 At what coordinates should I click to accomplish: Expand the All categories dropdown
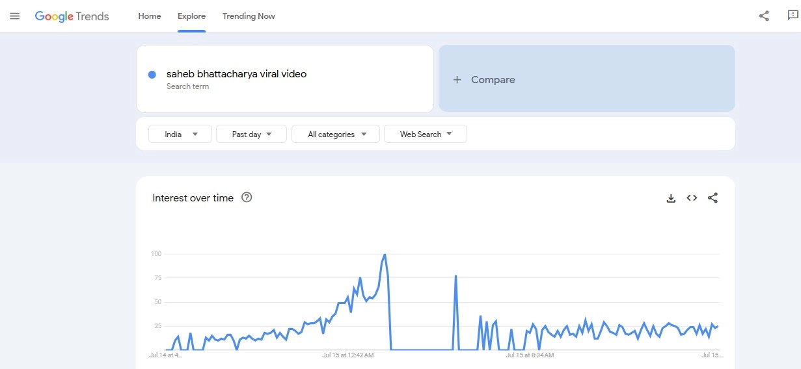coord(337,134)
